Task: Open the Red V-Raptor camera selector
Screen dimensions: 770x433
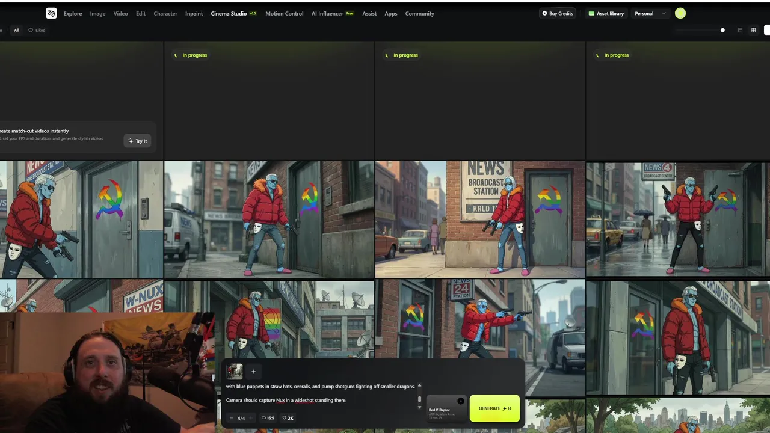Action: pos(446,408)
